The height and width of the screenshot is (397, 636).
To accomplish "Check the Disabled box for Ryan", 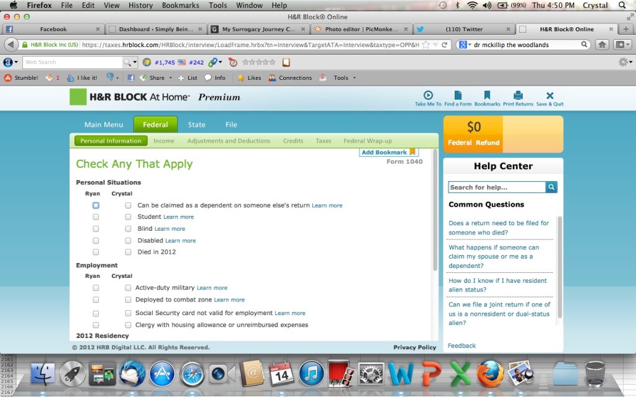I will (x=96, y=241).
